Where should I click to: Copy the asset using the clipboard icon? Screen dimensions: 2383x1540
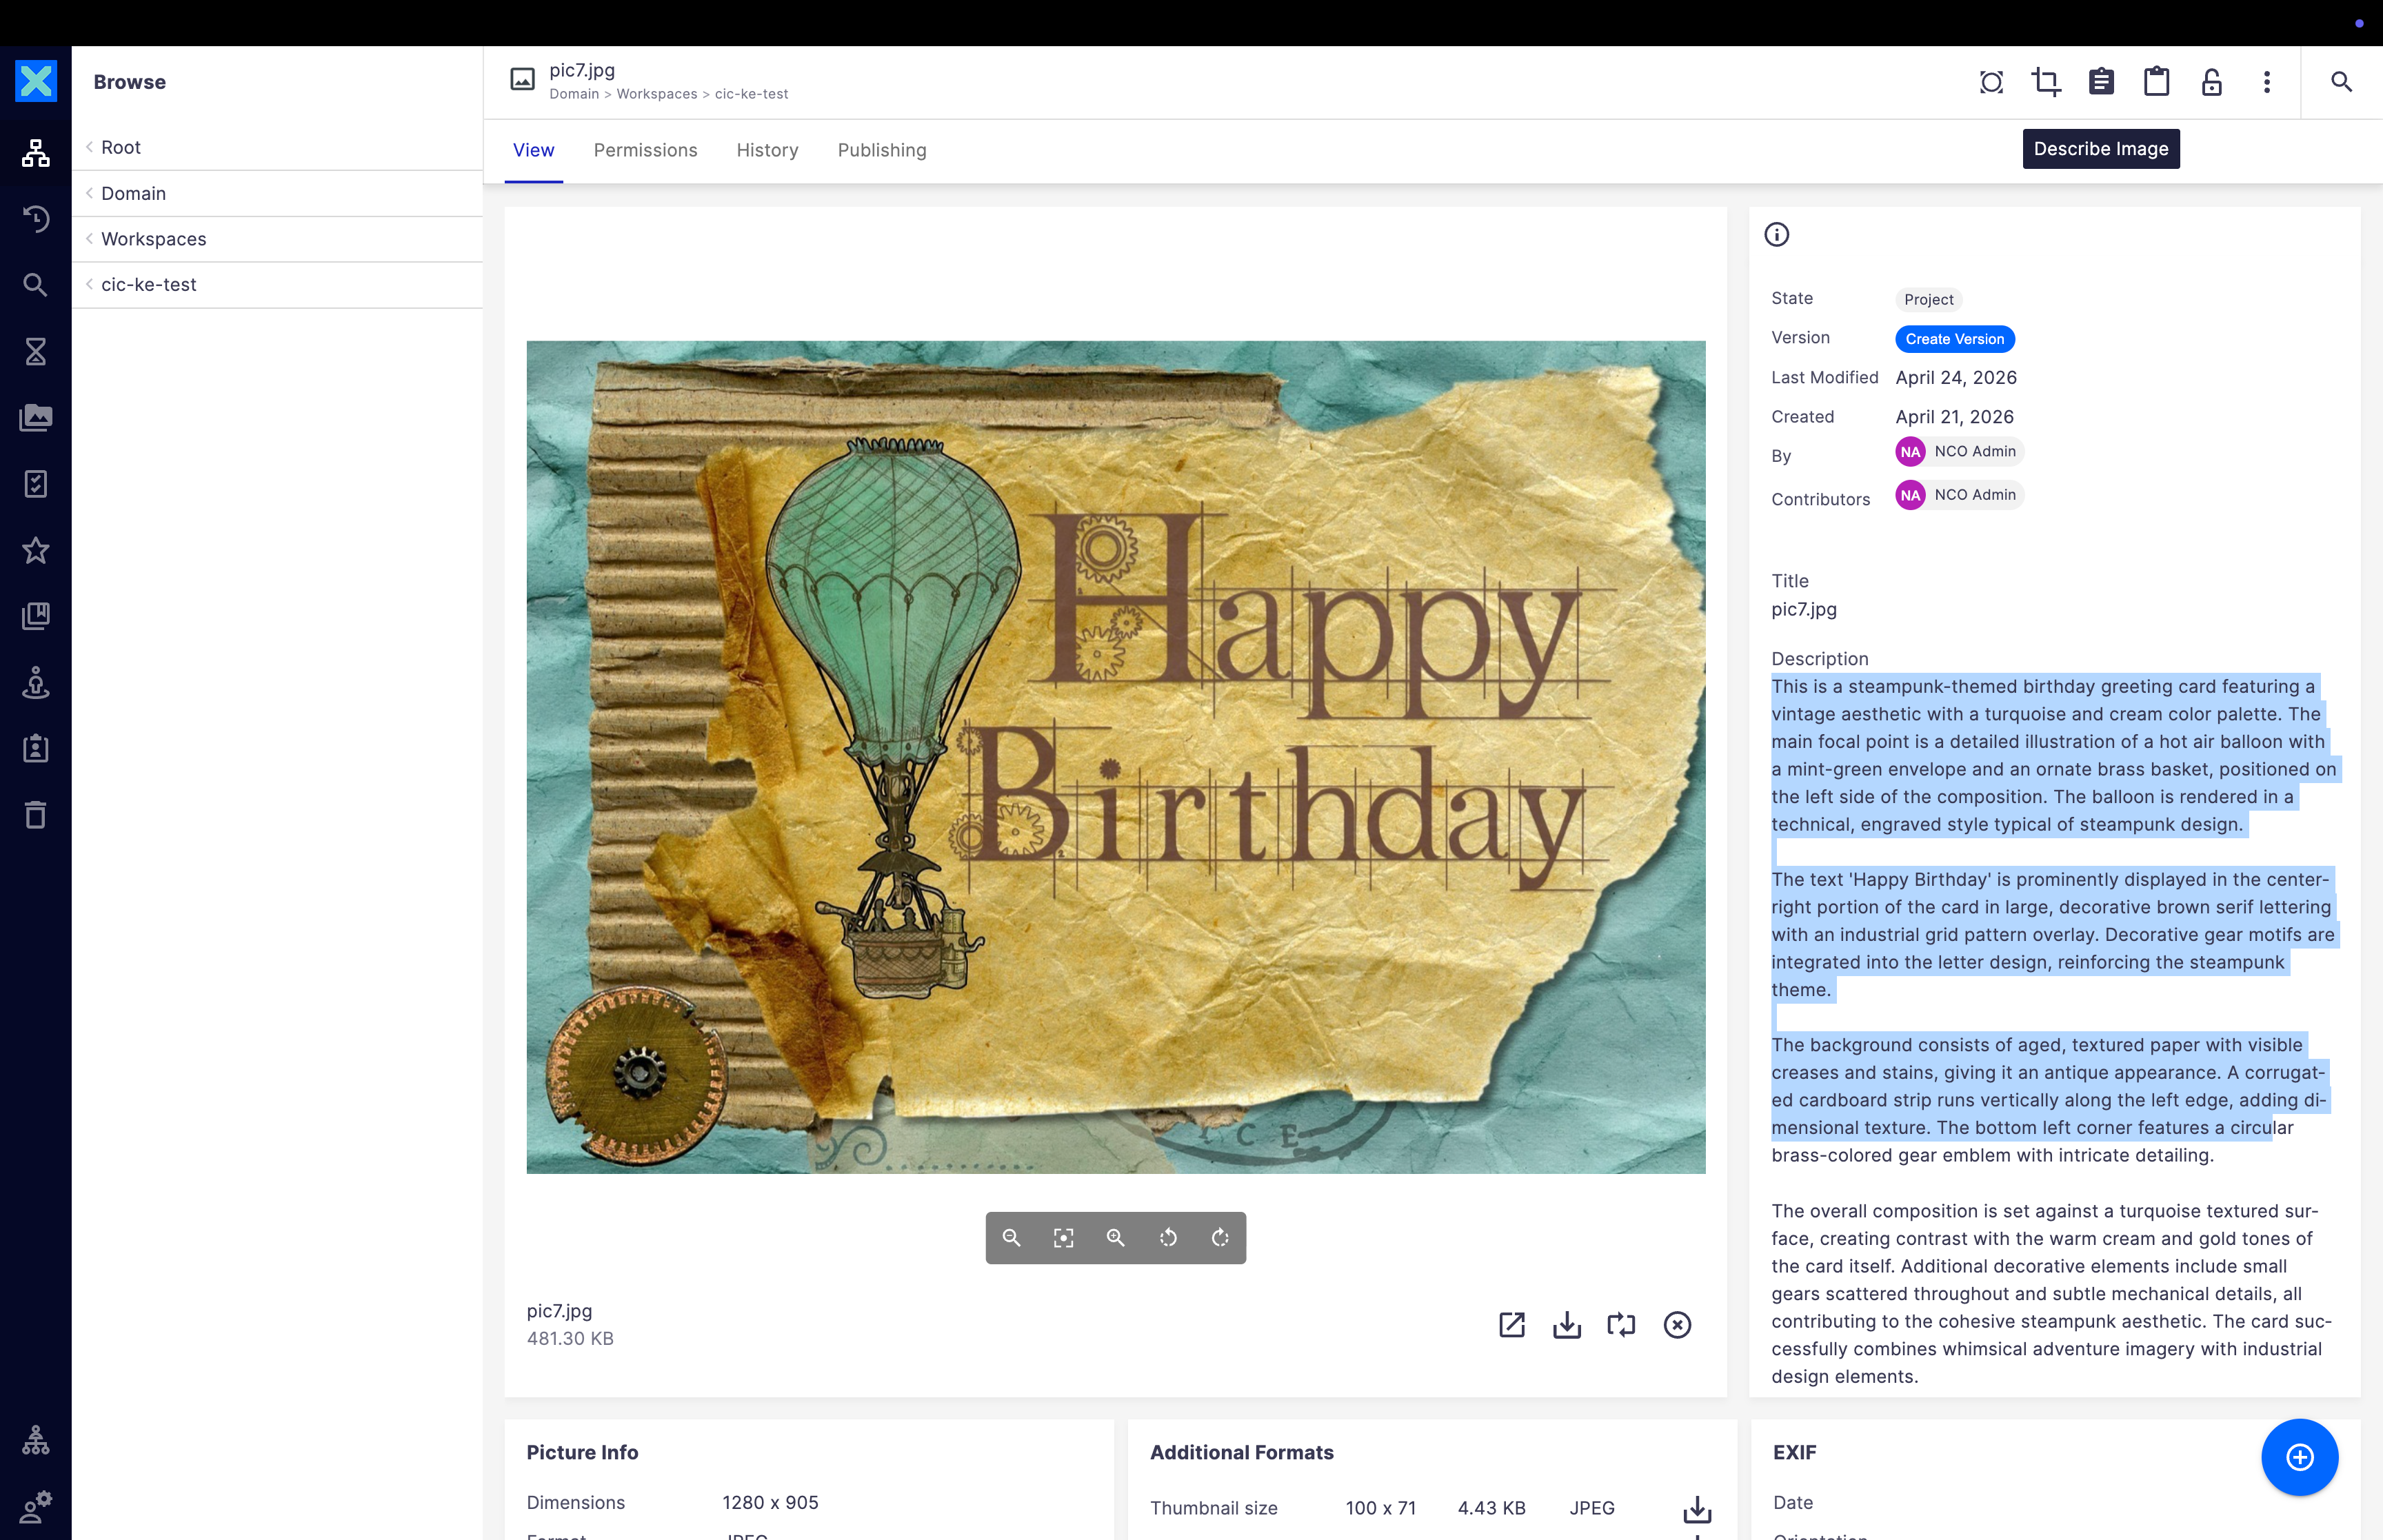click(2101, 82)
